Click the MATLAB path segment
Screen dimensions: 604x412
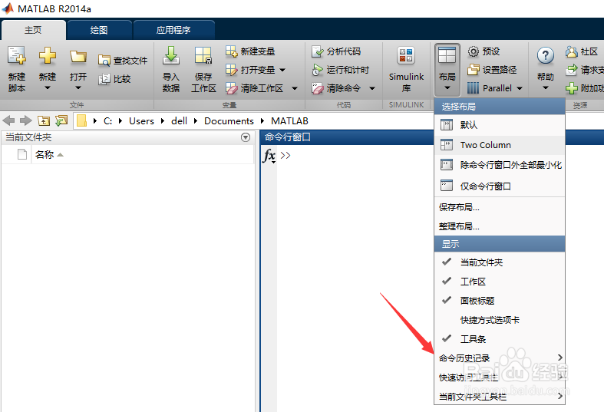click(x=289, y=121)
